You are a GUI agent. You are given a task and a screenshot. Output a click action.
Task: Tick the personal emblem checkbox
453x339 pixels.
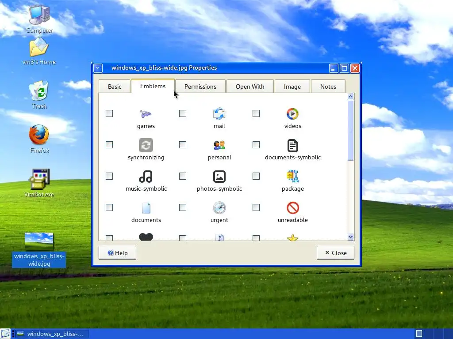click(183, 145)
